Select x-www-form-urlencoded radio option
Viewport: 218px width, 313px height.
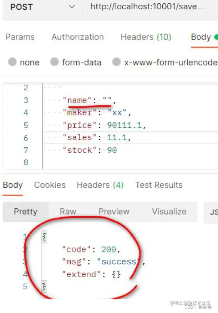click(117, 62)
